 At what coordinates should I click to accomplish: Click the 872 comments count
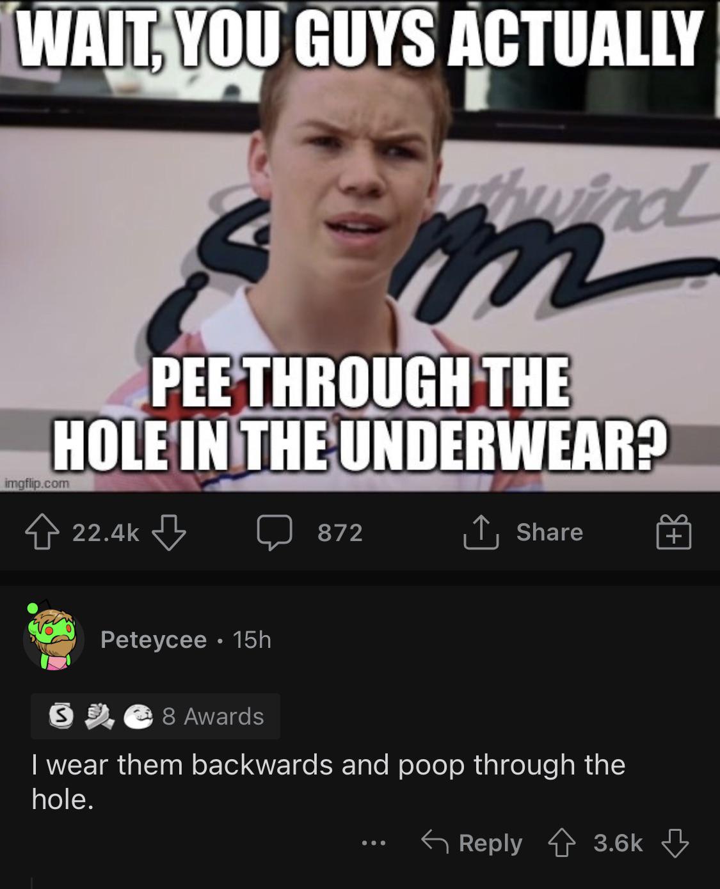tap(340, 533)
